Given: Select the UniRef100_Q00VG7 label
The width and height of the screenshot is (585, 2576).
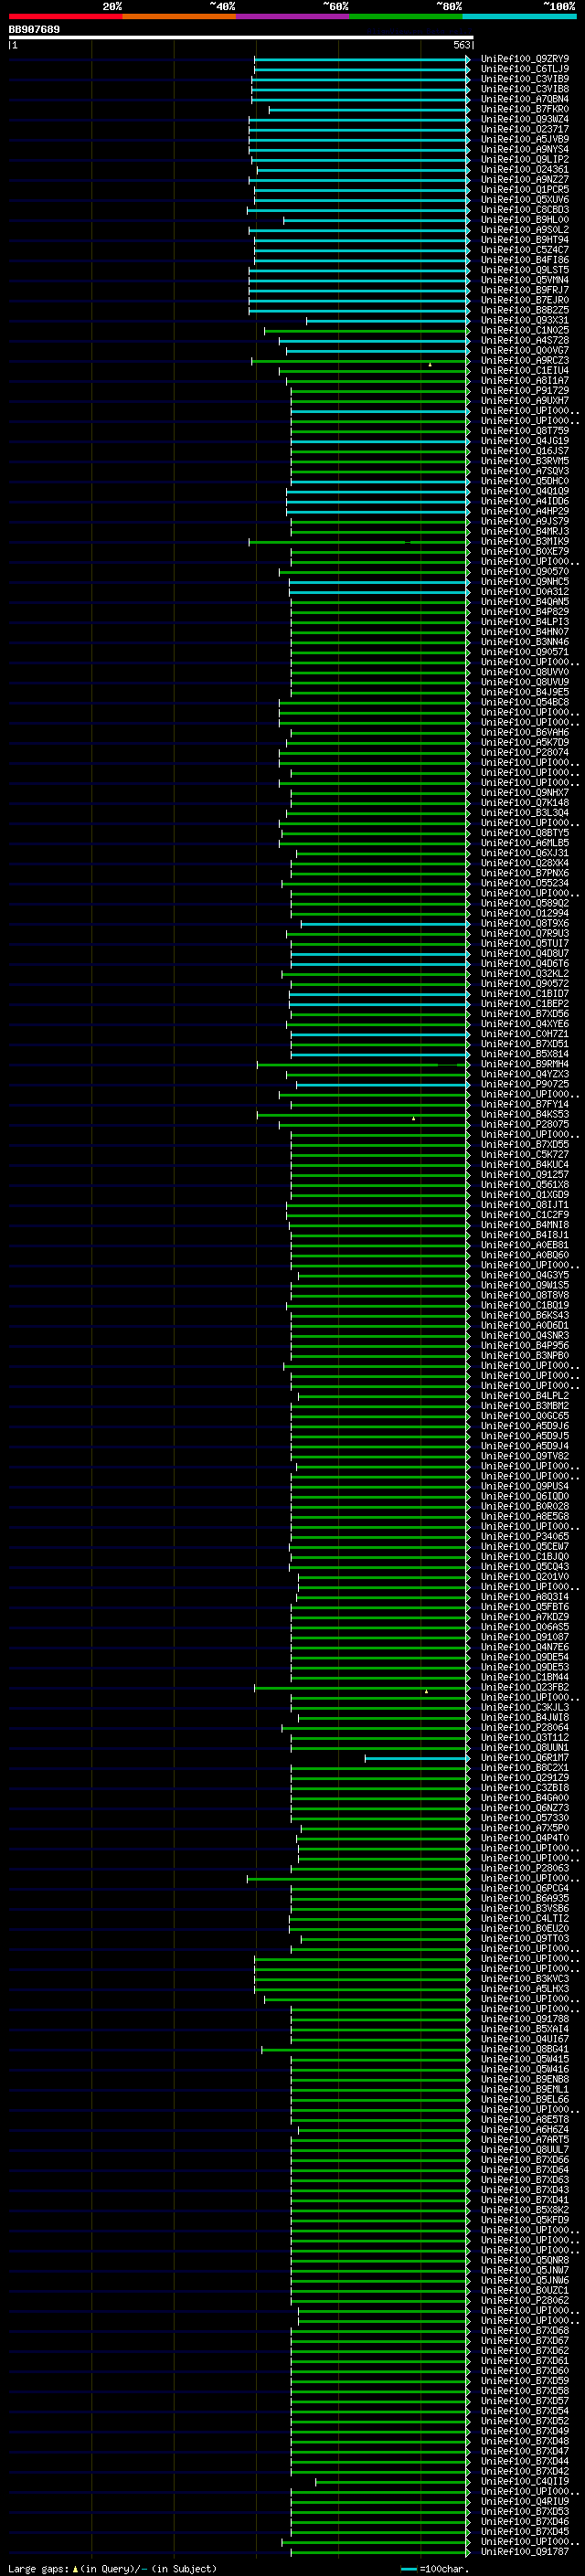Looking at the screenshot, I should 524,350.
